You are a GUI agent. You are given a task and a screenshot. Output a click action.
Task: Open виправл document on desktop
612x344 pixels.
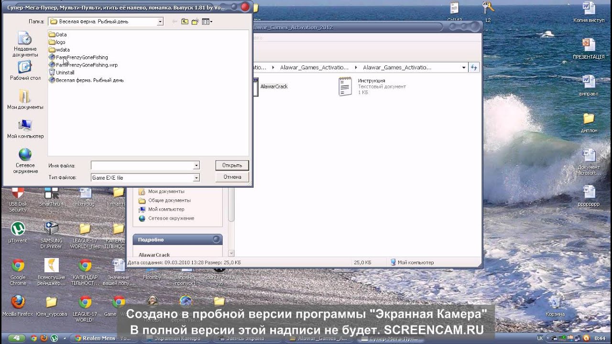pyautogui.click(x=589, y=86)
